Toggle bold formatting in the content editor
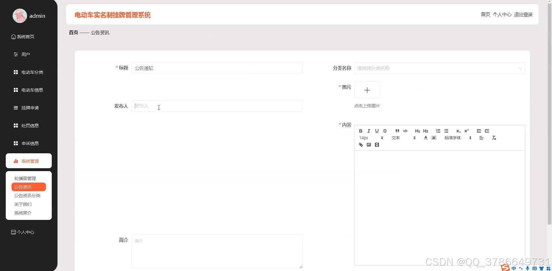Image resolution: width=552 pixels, height=271 pixels. 361,131
